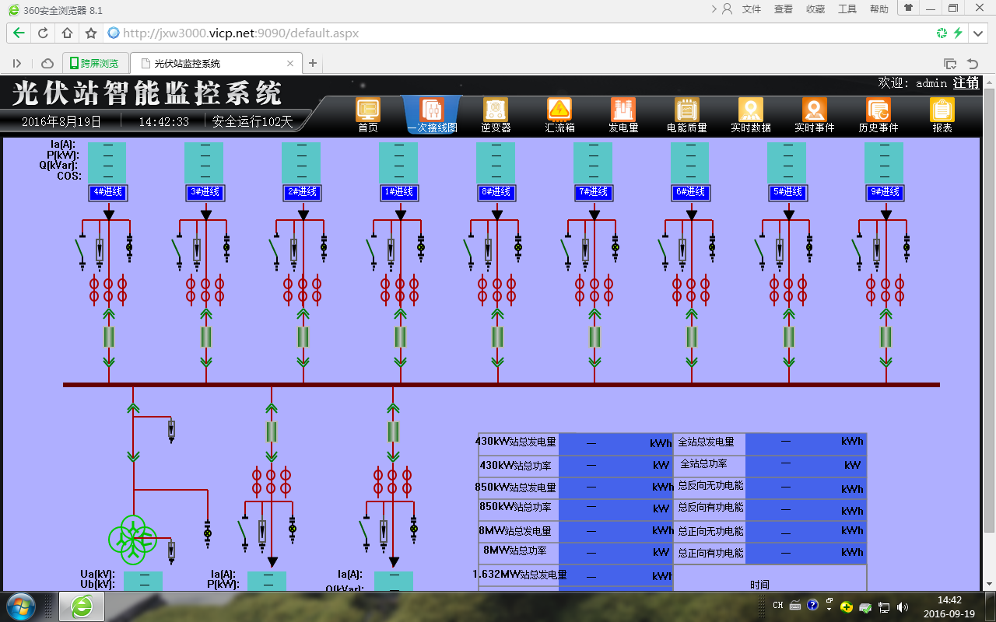Open the 收藏 menu
The height and width of the screenshot is (622, 996).
point(815,9)
